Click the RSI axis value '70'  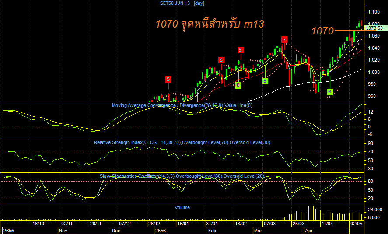[x=371, y=152]
